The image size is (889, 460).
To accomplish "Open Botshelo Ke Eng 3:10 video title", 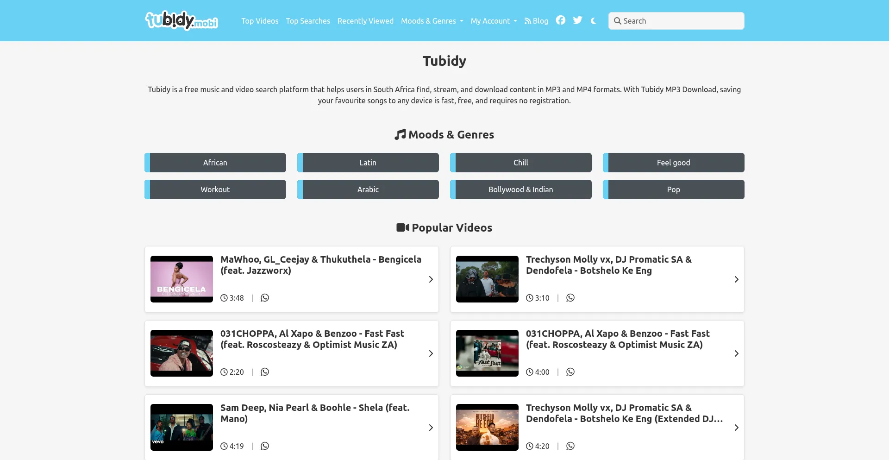I will [x=609, y=265].
